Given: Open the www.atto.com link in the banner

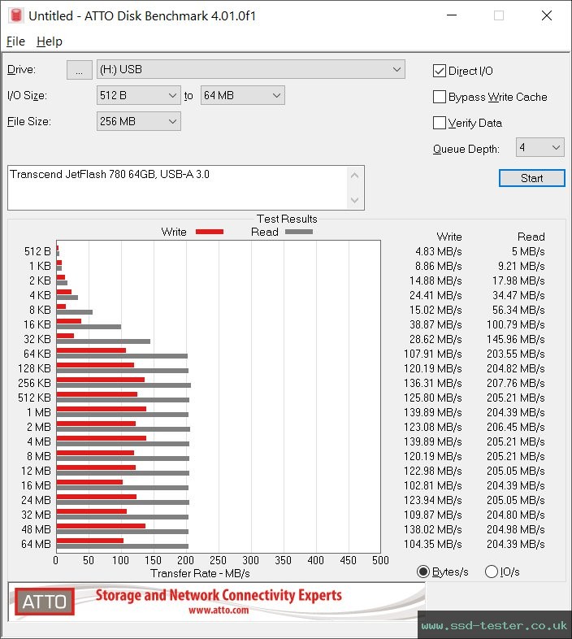Looking at the screenshot, I should pyautogui.click(x=219, y=610).
